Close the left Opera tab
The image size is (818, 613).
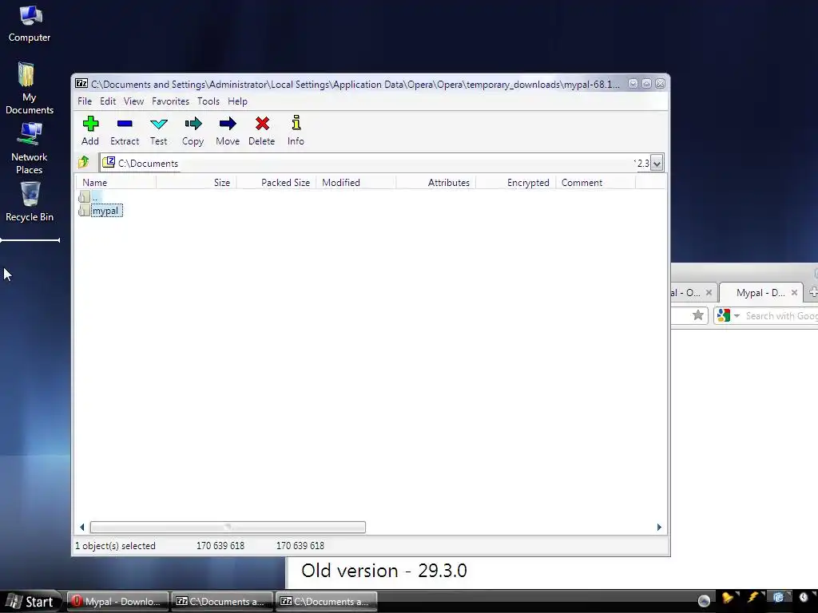[x=709, y=292]
